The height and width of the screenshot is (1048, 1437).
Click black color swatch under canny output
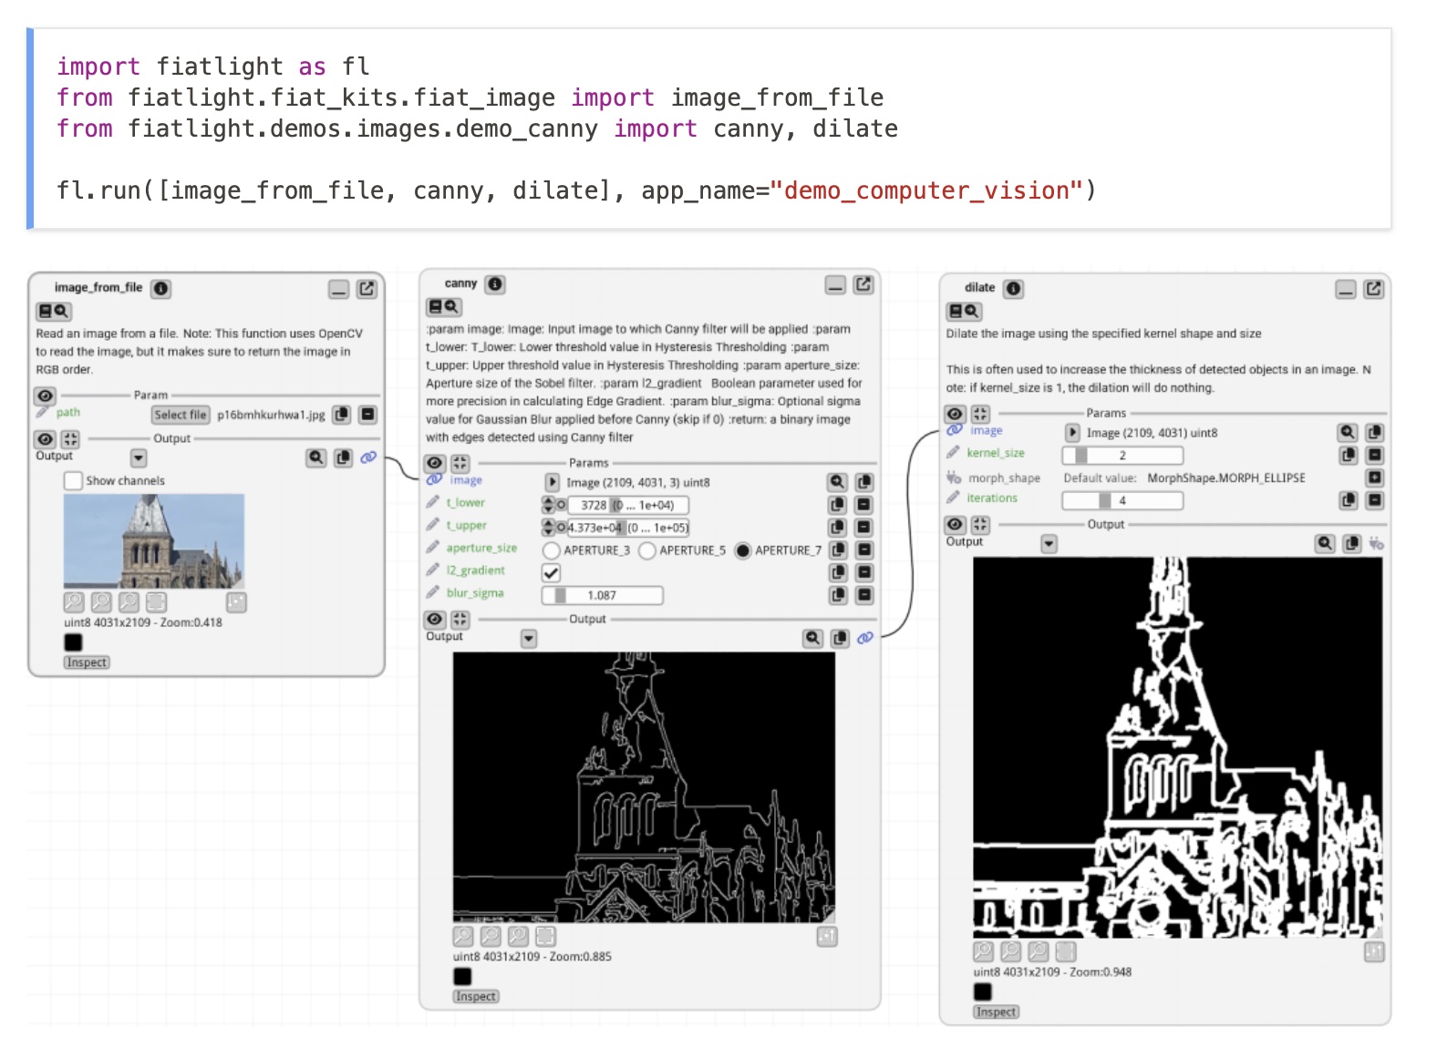tap(462, 977)
